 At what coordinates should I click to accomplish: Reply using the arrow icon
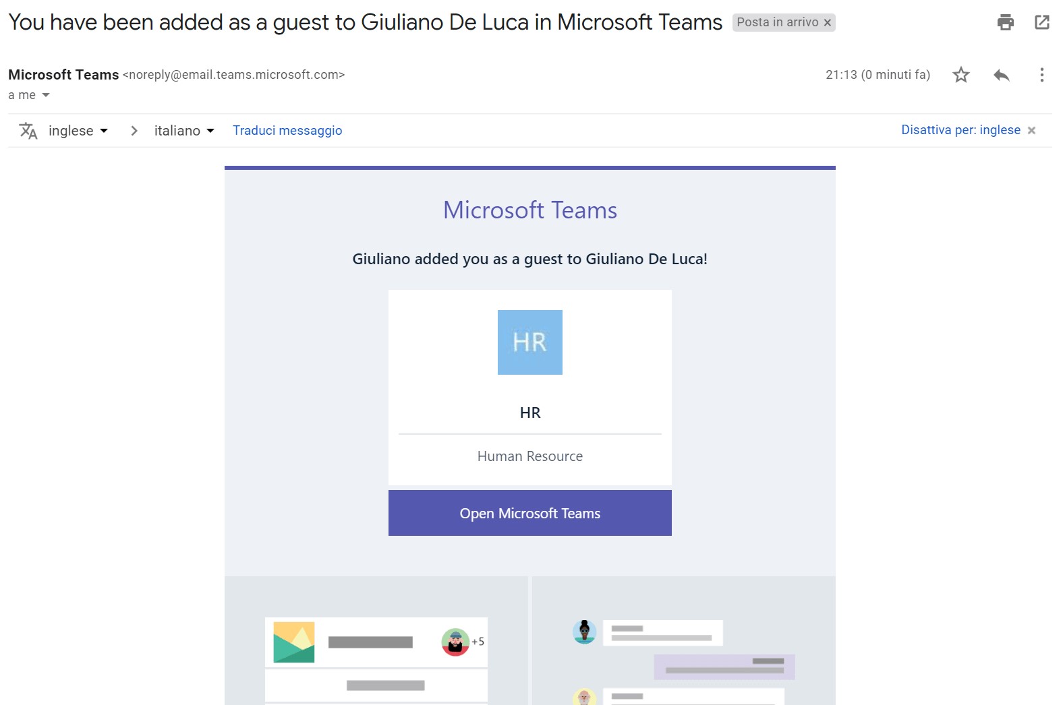1002,75
